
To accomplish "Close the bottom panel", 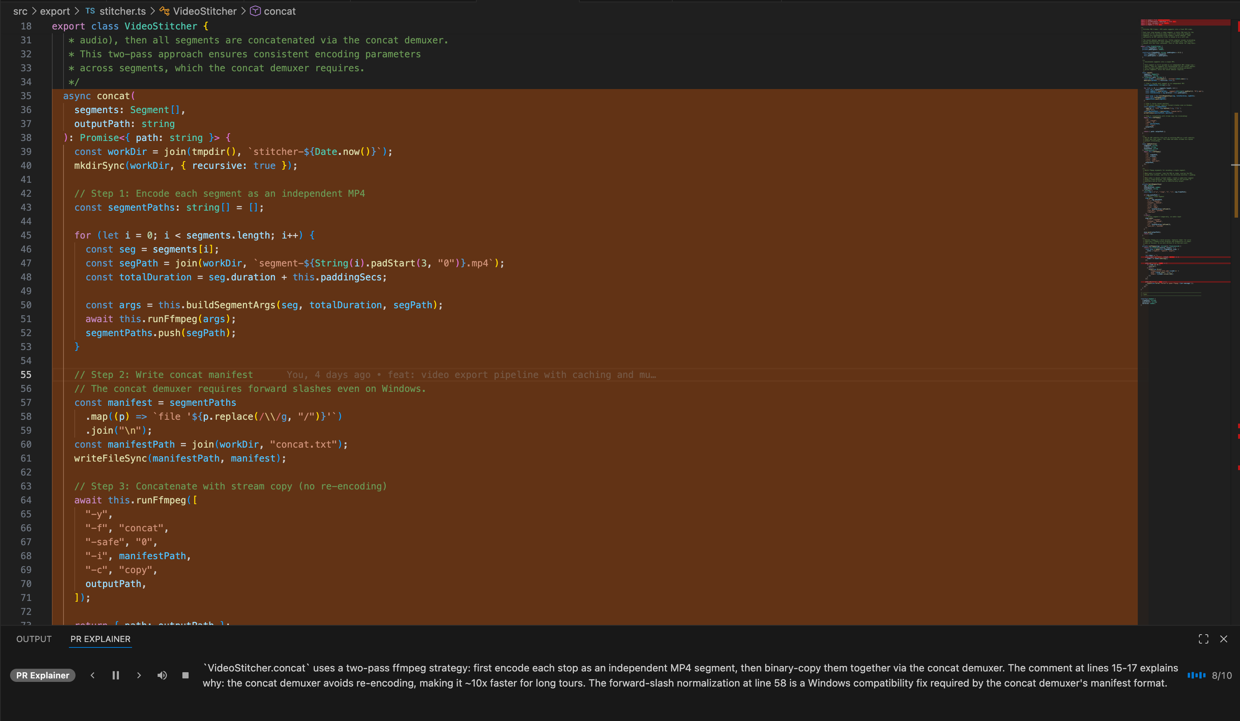I will 1223,639.
